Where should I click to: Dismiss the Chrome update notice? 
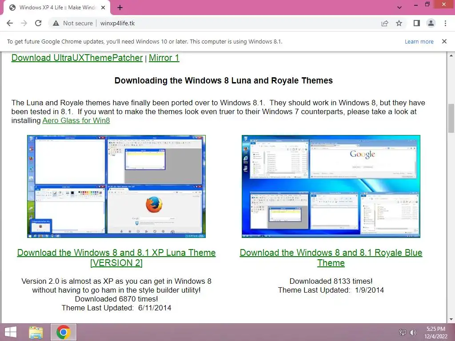coord(444,41)
